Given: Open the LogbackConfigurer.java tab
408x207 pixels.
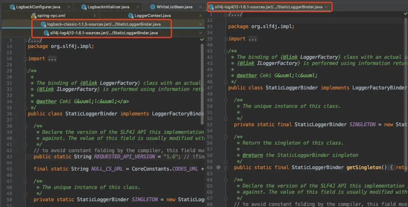Looking at the screenshot, I should 38,7.
